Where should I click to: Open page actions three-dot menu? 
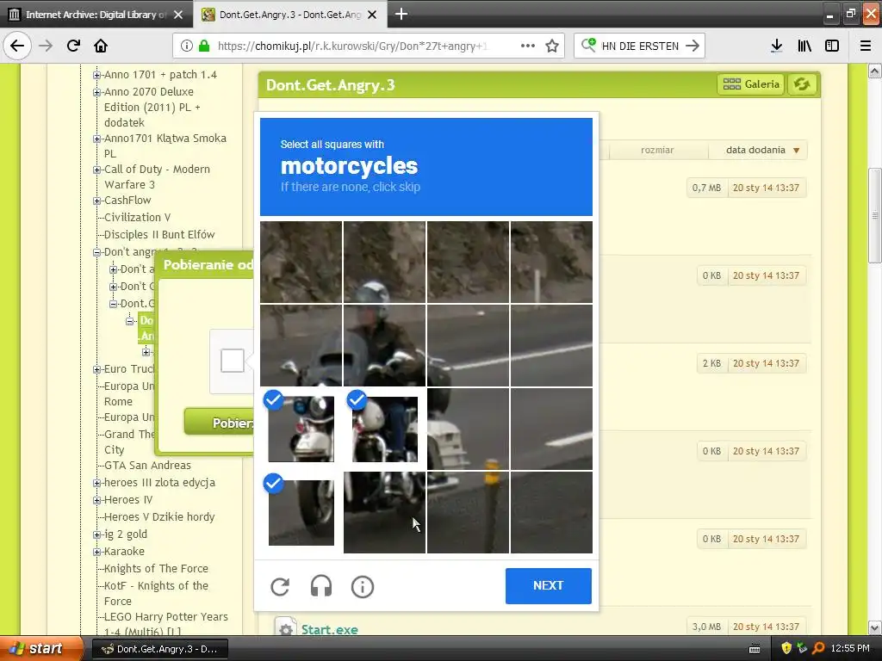click(x=528, y=46)
